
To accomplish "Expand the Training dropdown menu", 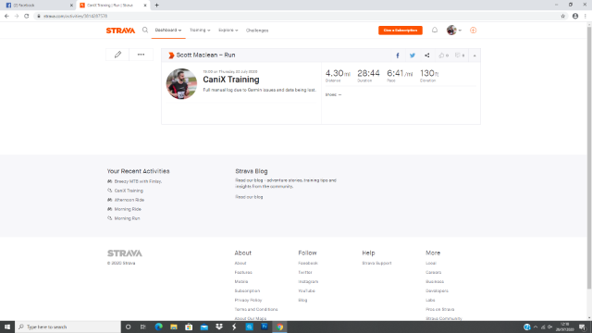I will (200, 31).
